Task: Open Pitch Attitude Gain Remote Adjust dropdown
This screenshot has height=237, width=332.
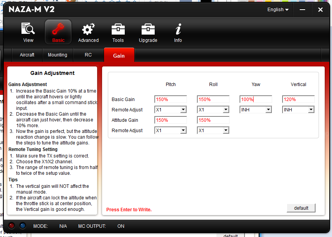Action: tap(170, 130)
